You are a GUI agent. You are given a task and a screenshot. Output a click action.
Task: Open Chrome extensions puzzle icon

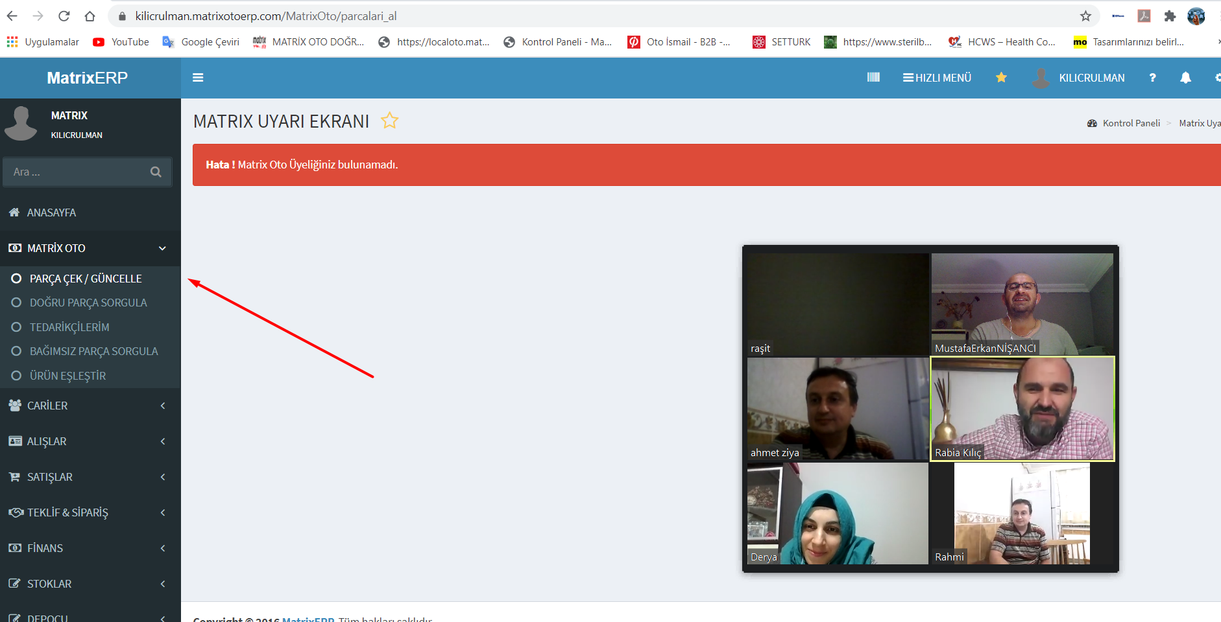pyautogui.click(x=1170, y=16)
